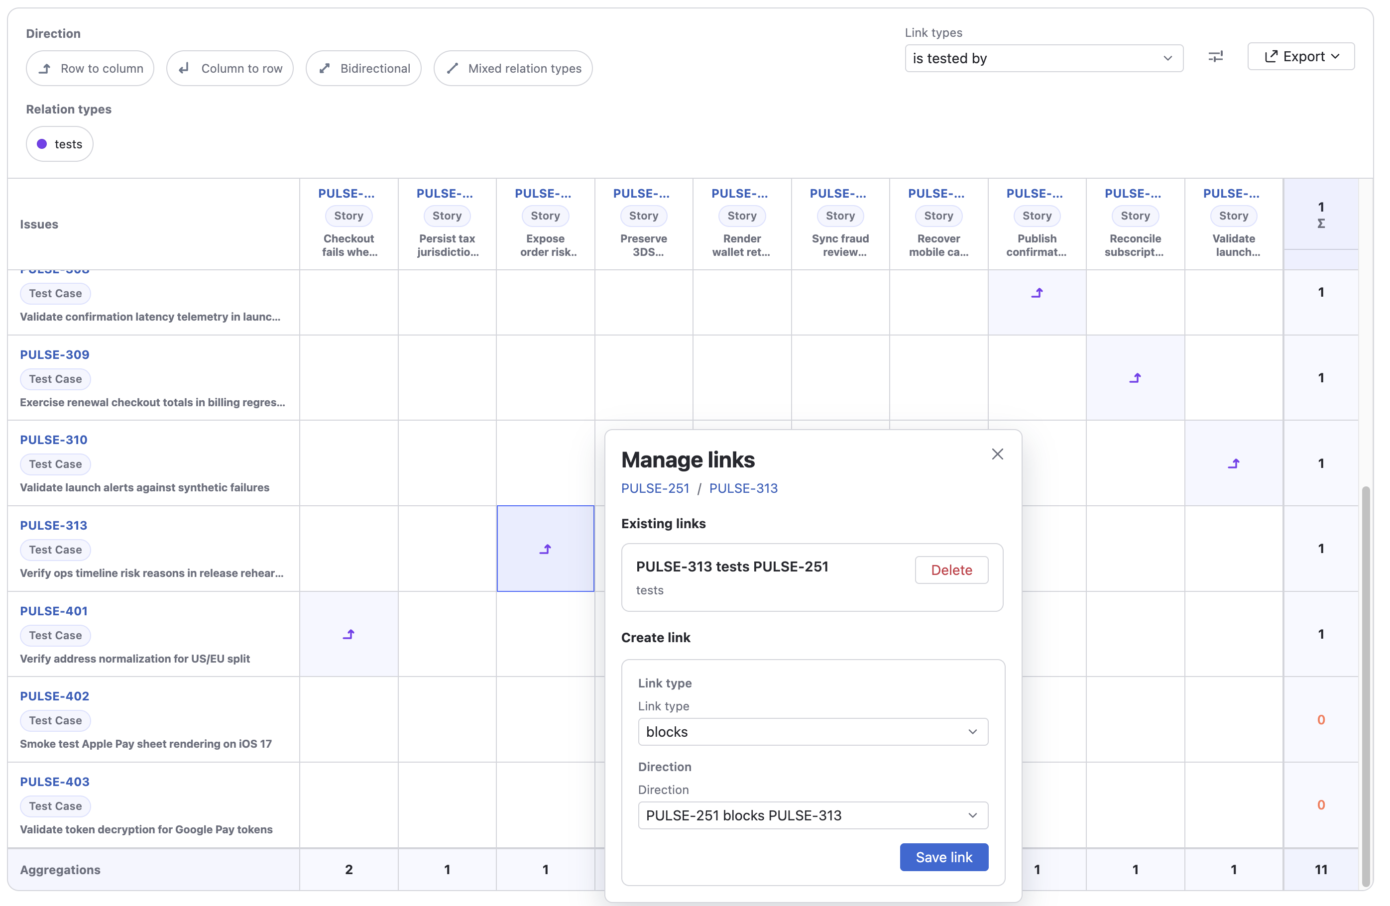Screen dimensions: 1390x906
Task: Toggle Column to row direction filter
Action: click(x=230, y=68)
